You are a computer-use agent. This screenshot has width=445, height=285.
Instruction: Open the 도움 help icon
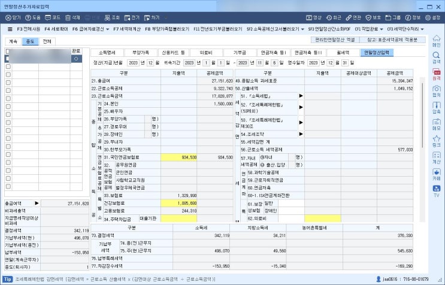(33, 17)
